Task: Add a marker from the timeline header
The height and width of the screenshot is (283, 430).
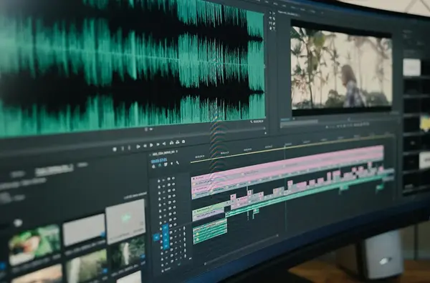Action: [172, 164]
